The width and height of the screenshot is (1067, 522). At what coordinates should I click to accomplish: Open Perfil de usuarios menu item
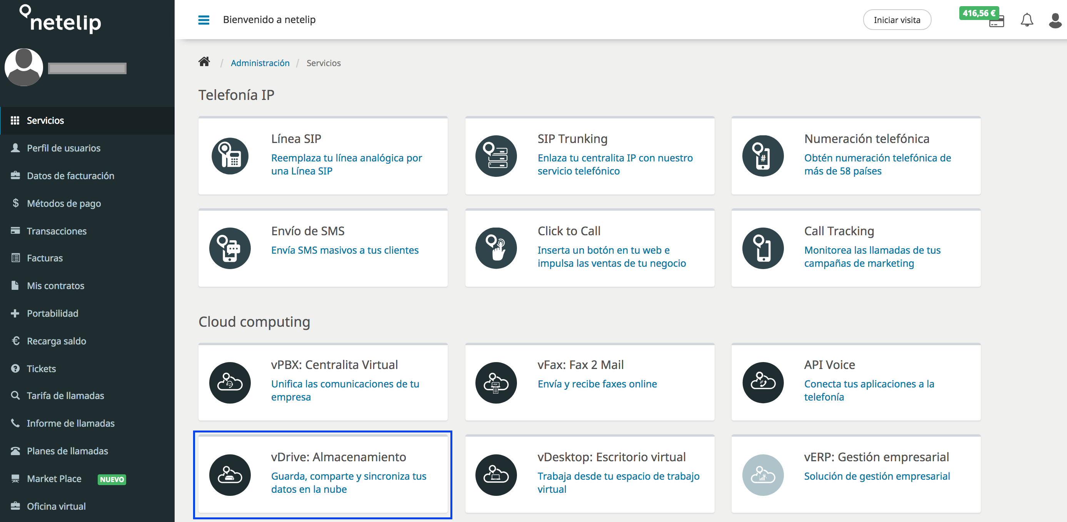(x=87, y=148)
